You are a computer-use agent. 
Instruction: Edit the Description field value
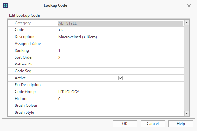point(120,37)
